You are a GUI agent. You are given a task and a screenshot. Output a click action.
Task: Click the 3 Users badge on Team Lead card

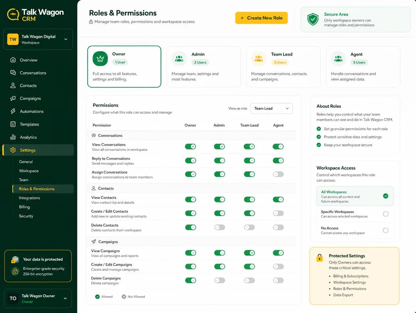[x=280, y=62]
